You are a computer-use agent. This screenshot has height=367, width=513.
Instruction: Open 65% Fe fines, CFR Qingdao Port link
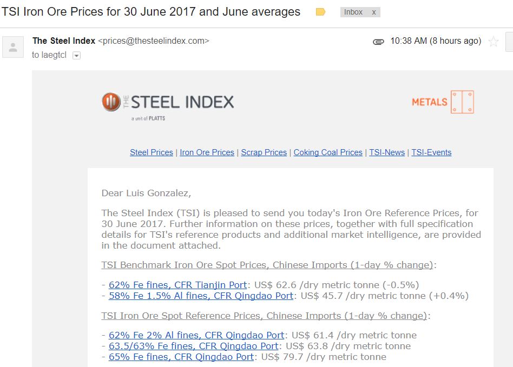181,357
